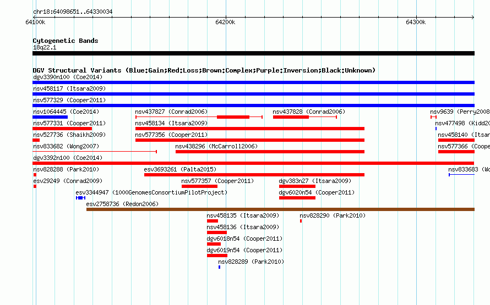Open dgv3392n100 (Coe2014) loss label
This screenshot has width=490, height=305.
coord(68,158)
